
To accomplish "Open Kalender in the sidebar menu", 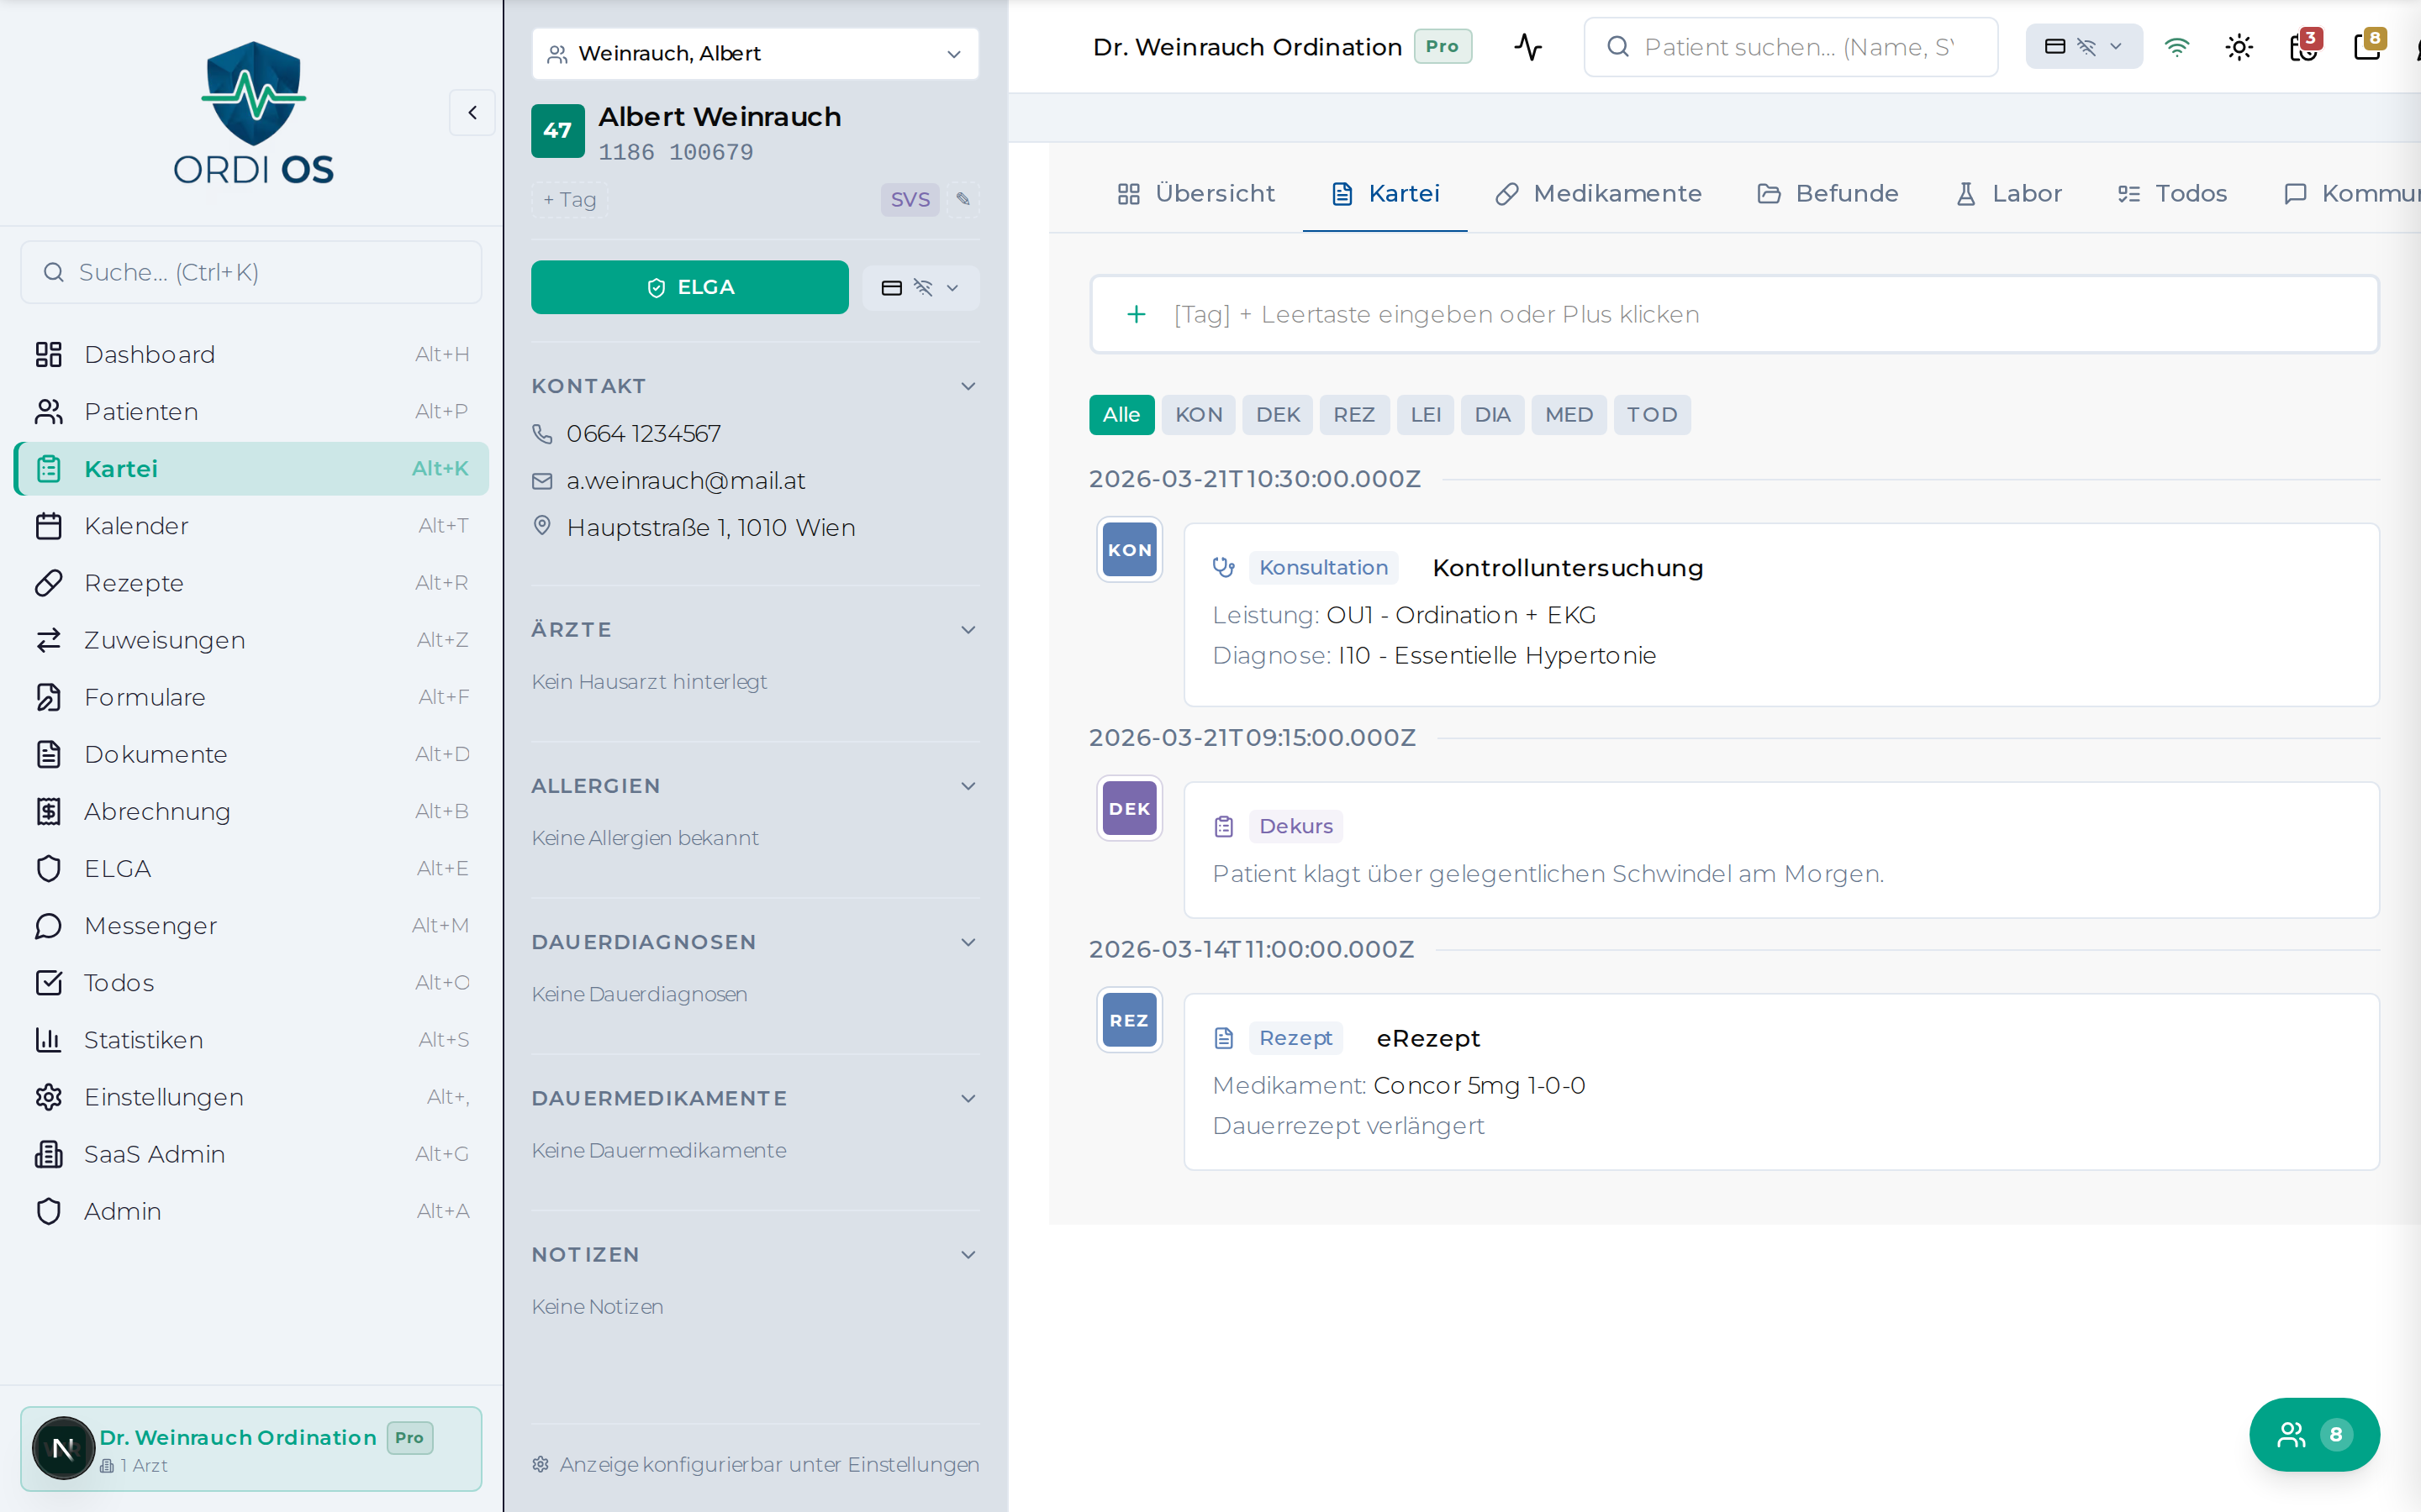I will point(136,526).
